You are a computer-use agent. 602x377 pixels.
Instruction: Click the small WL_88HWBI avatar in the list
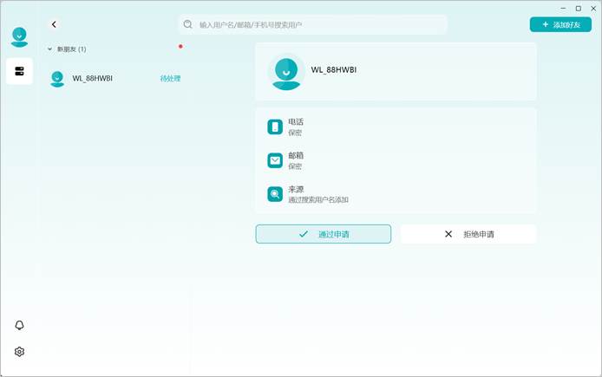[x=57, y=79]
